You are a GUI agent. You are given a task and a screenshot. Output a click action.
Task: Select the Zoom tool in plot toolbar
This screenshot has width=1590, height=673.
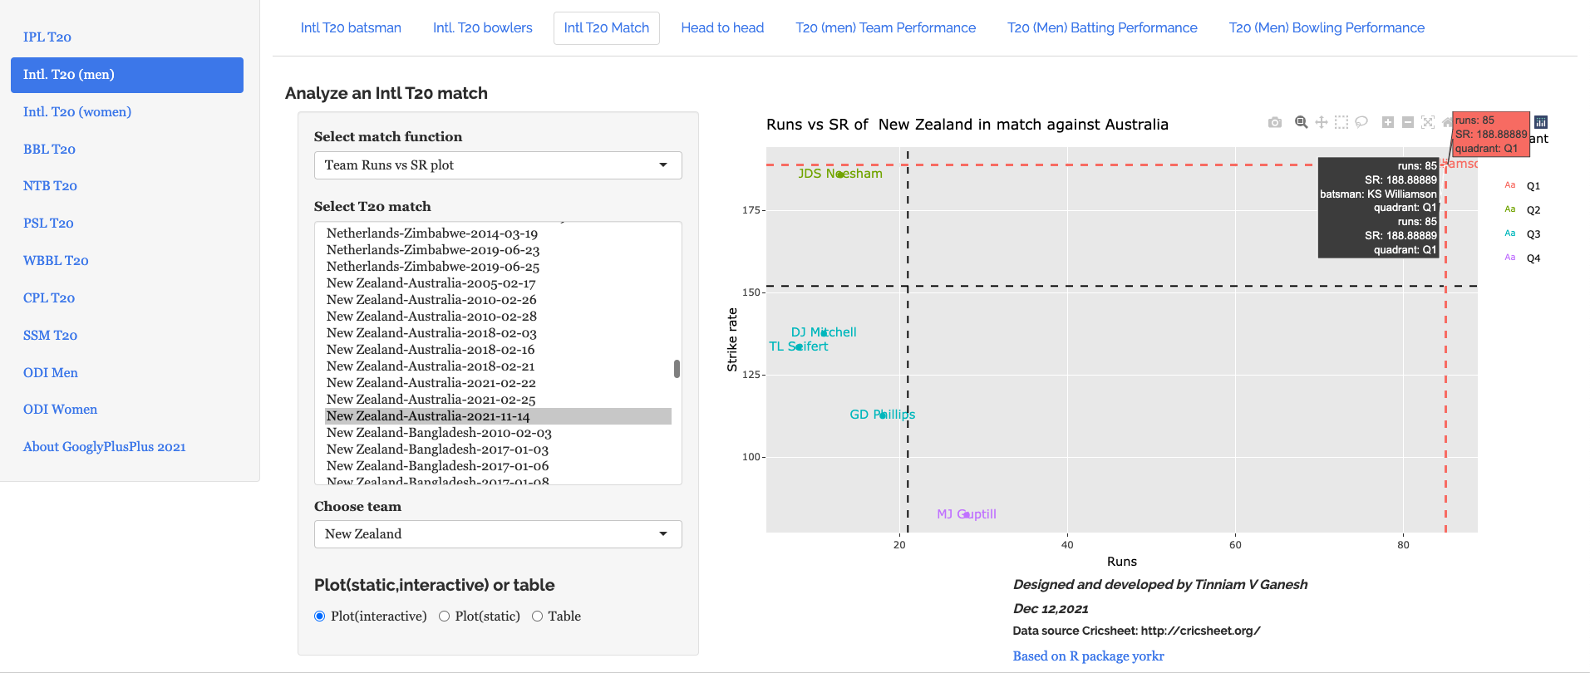[1301, 122]
